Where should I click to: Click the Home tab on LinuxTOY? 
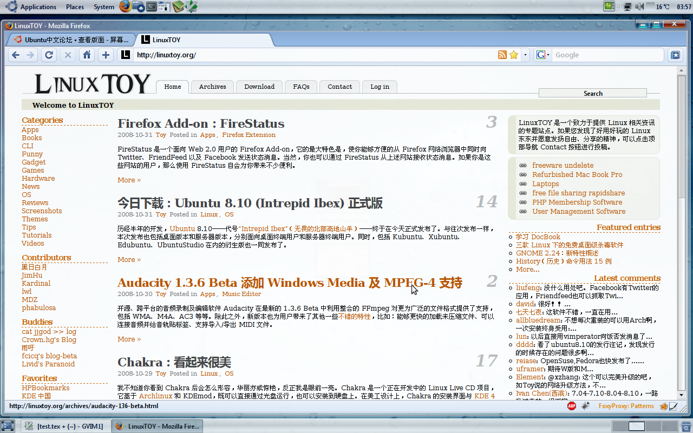coord(173,87)
